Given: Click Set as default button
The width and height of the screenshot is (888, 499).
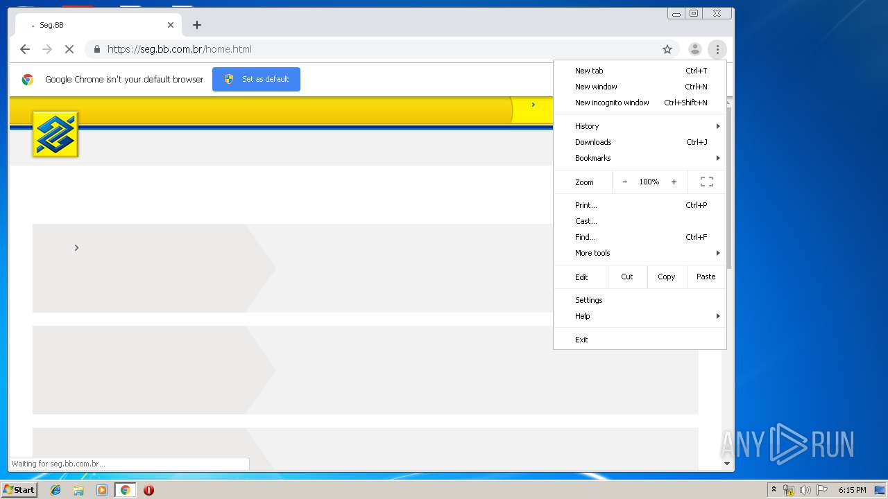Looking at the screenshot, I should [256, 79].
